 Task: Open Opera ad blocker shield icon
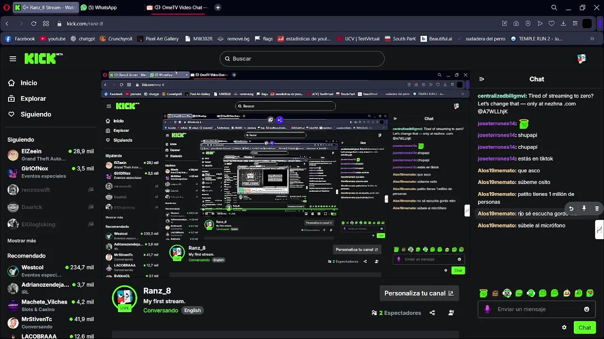[528, 24]
